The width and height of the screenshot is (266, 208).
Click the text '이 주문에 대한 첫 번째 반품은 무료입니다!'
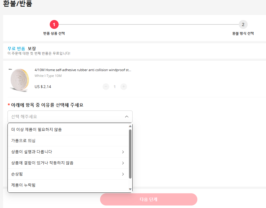(x=39, y=53)
